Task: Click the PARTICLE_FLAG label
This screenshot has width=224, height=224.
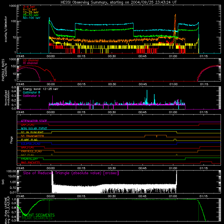Action: (x=31, y=151)
